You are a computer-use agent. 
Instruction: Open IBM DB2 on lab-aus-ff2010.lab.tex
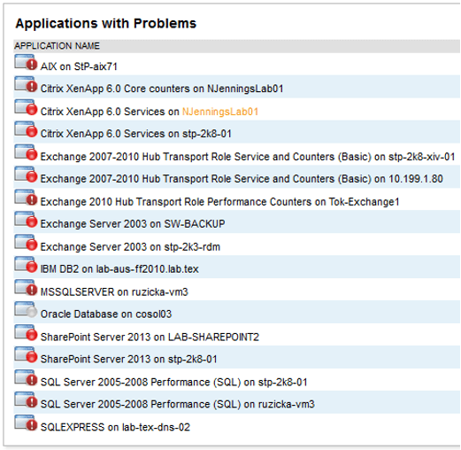click(119, 269)
